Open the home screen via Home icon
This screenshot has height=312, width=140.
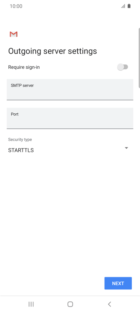tap(70, 304)
